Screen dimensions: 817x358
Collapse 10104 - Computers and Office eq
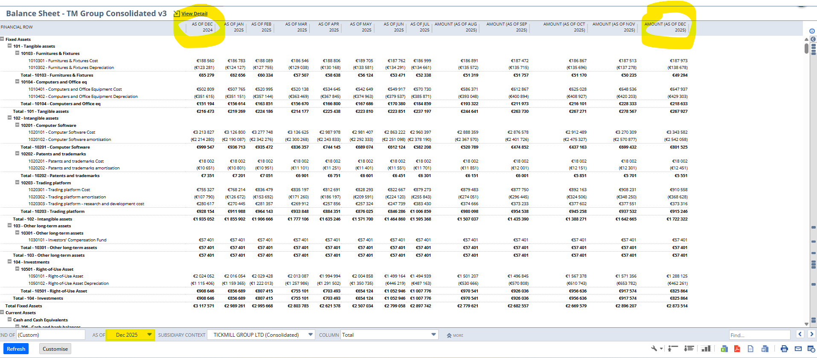click(x=17, y=81)
